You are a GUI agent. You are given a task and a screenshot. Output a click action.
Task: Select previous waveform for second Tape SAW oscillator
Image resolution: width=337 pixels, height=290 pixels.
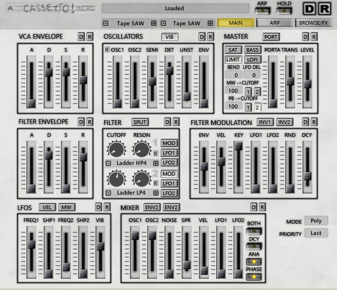163,23
